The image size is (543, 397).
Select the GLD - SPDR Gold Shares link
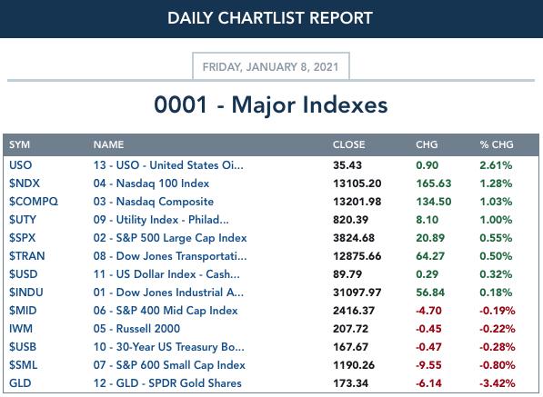pyautogui.click(x=167, y=383)
